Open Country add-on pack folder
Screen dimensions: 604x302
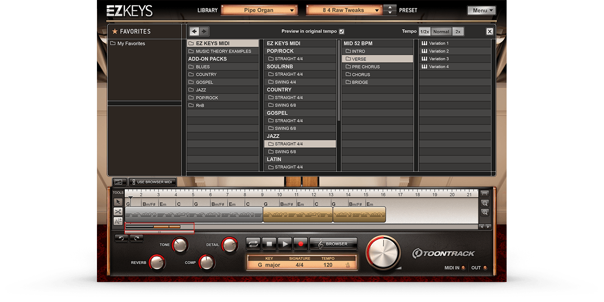coord(223,74)
